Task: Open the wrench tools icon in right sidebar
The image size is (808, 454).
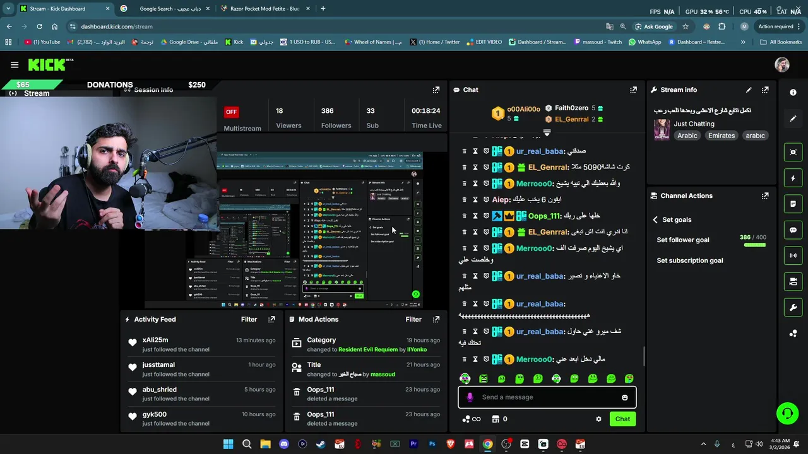Action: [x=793, y=308]
